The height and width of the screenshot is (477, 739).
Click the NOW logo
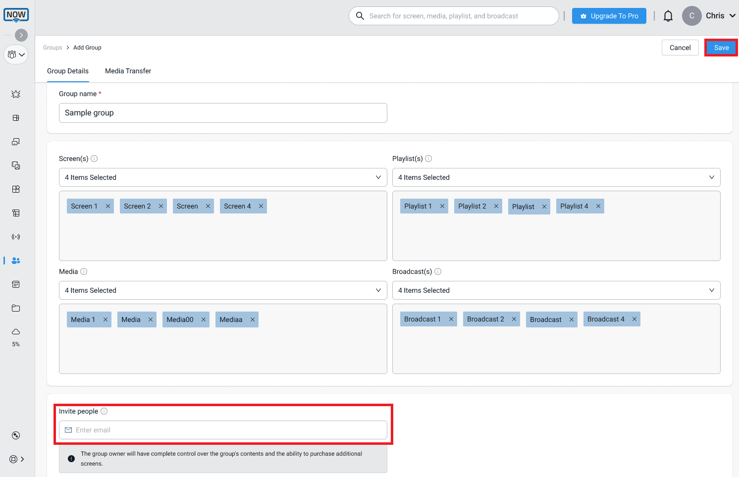(x=16, y=15)
